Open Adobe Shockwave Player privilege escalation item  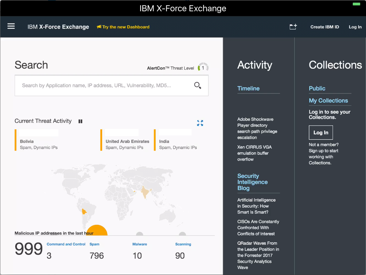point(257,128)
